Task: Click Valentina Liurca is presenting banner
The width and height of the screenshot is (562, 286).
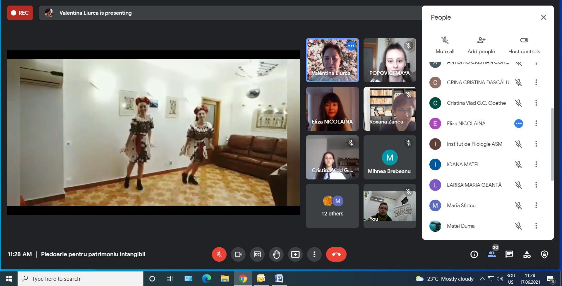Action: pyautogui.click(x=230, y=13)
